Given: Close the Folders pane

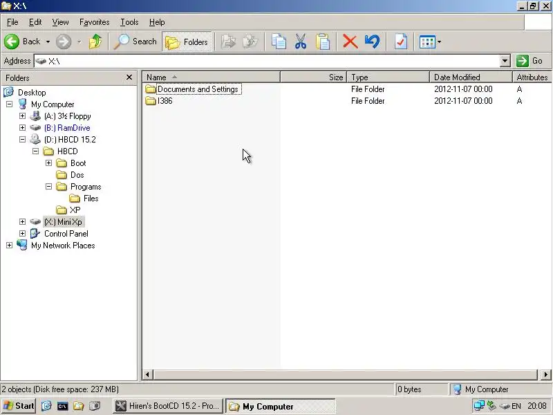Looking at the screenshot, I should [129, 77].
